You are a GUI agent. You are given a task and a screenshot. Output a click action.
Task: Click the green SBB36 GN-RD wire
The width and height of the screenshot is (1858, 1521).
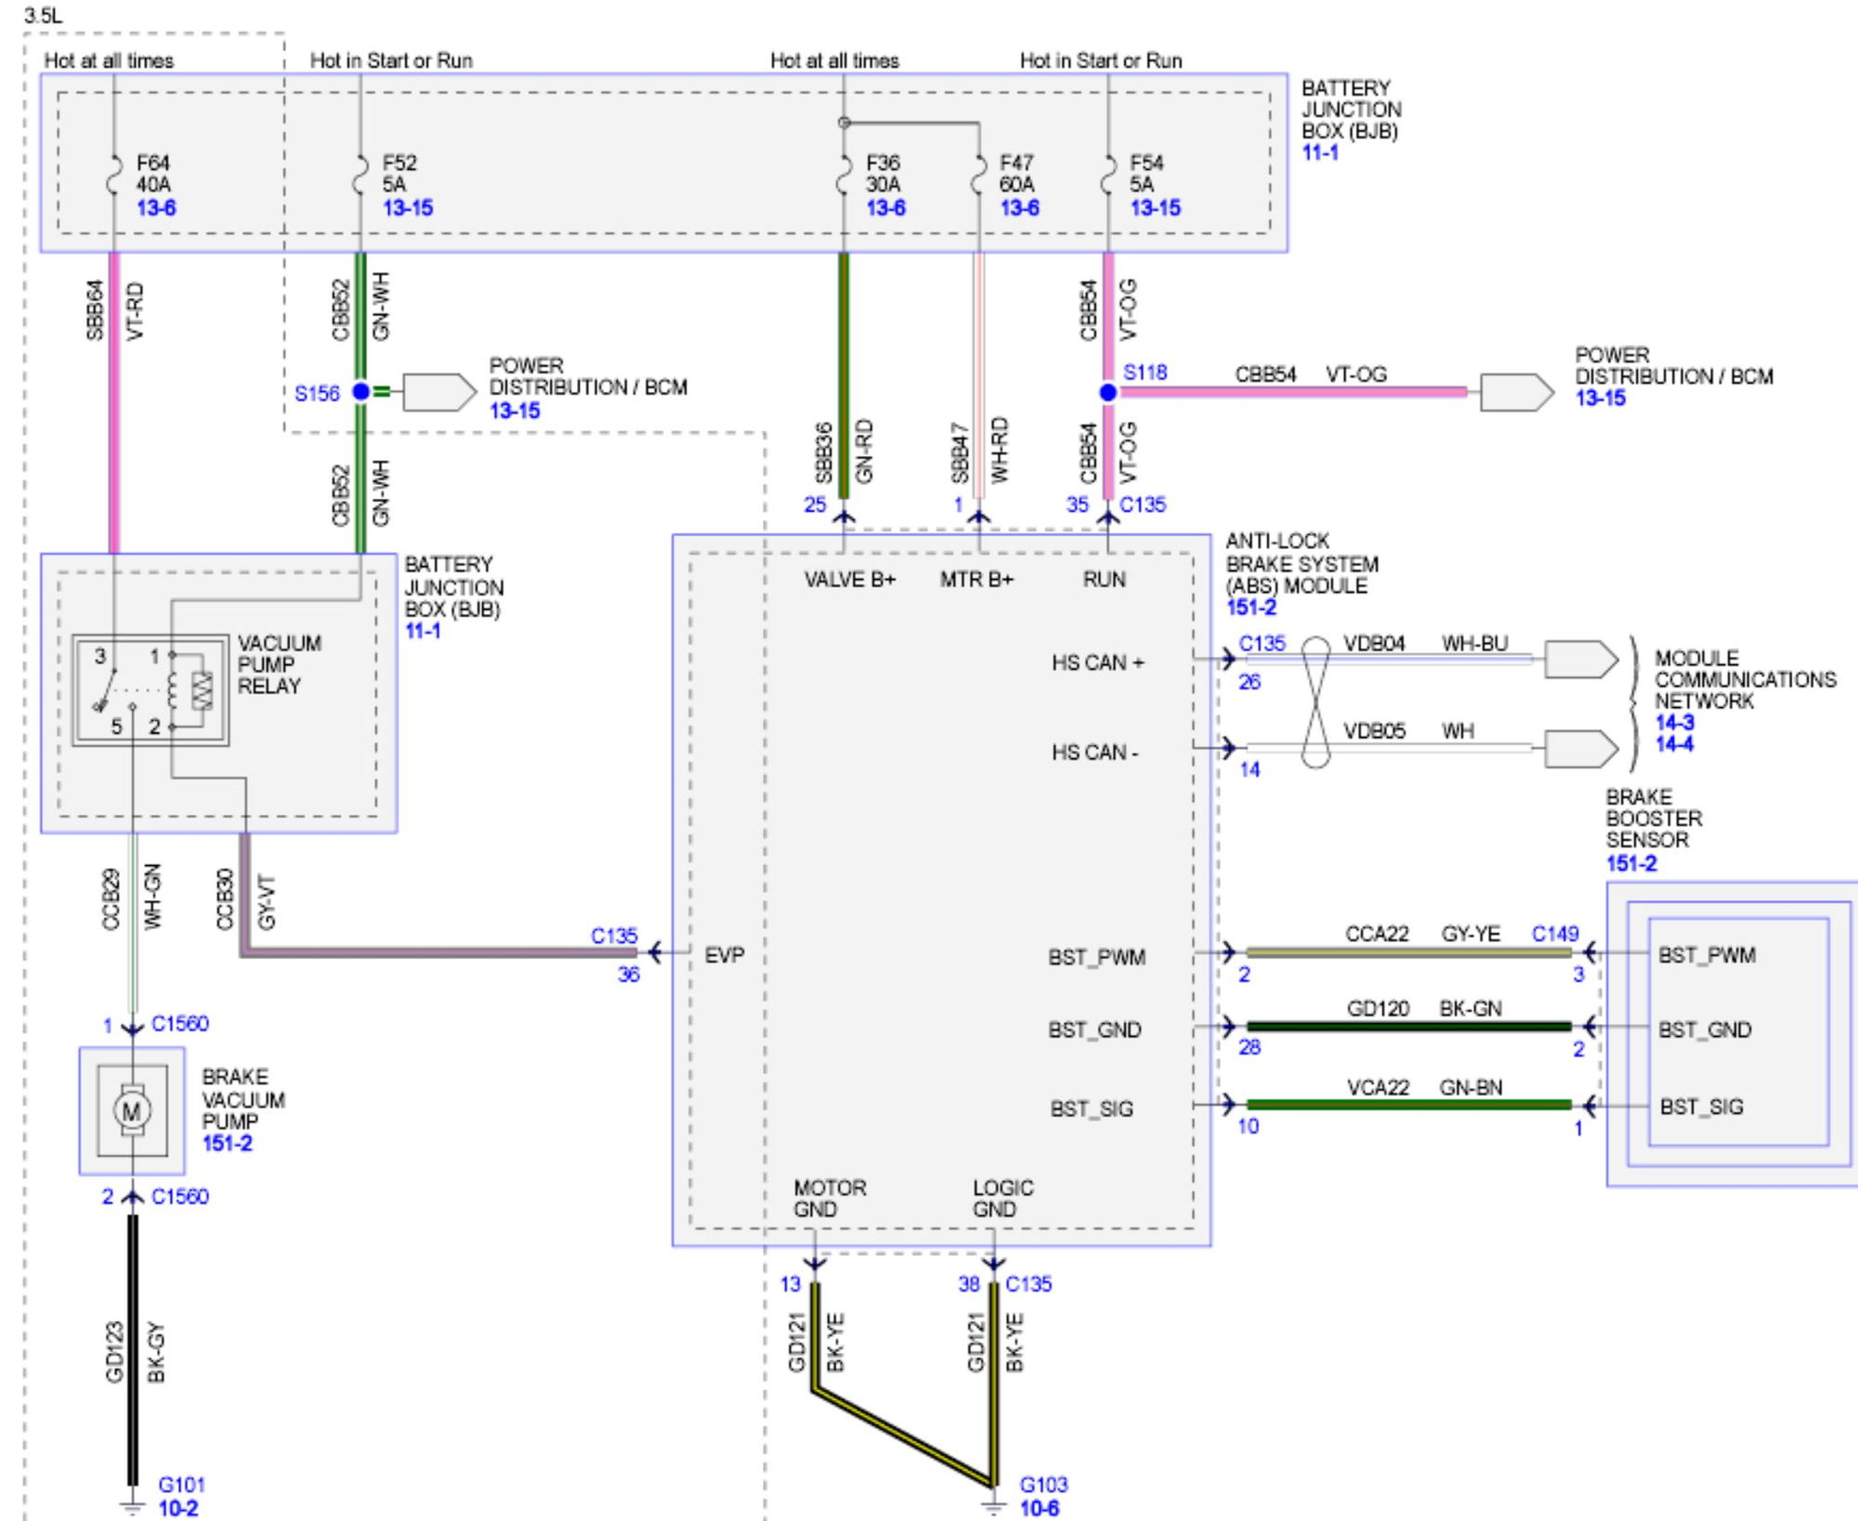(x=844, y=375)
